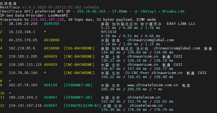
Task: Click hop 5 IP 218.105.2.205
Action: (23, 56)
